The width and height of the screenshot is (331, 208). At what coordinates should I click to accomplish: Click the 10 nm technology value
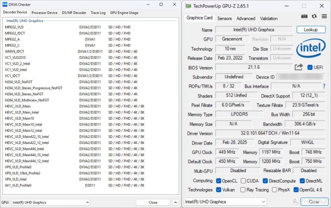click(x=230, y=48)
